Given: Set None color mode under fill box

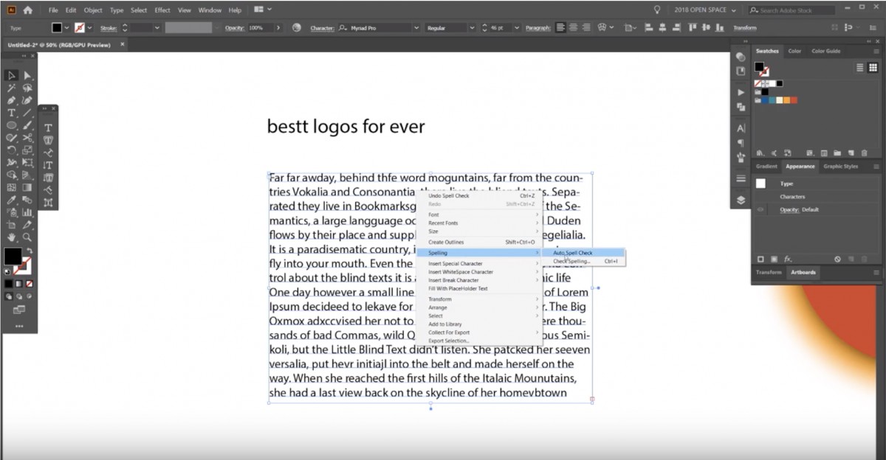Looking at the screenshot, I should tap(29, 284).
